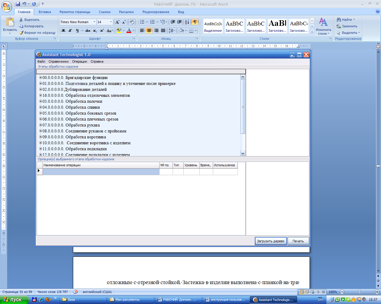Click the Copy (Копировать) icon
381x304 pixels.
click(x=21, y=26)
